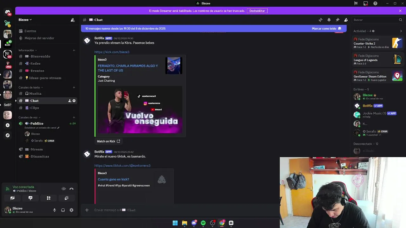Add channel to Canales de voz
Image resolution: width=406 pixels, height=228 pixels.
coord(74,117)
